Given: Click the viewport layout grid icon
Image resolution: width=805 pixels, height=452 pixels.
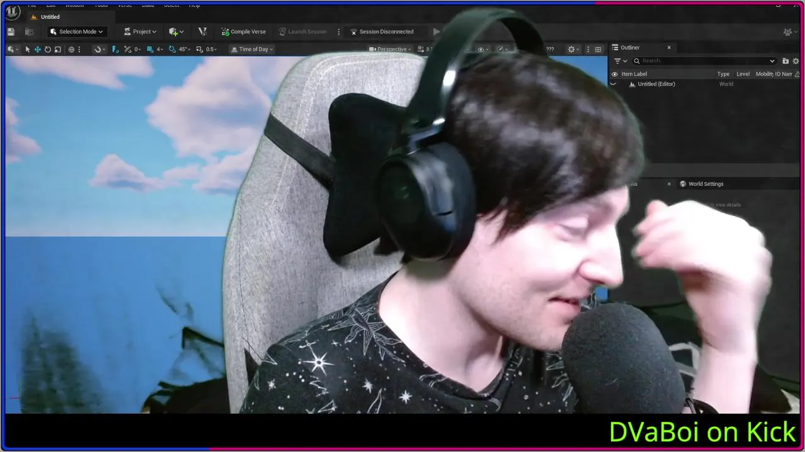Looking at the screenshot, I should tap(598, 49).
